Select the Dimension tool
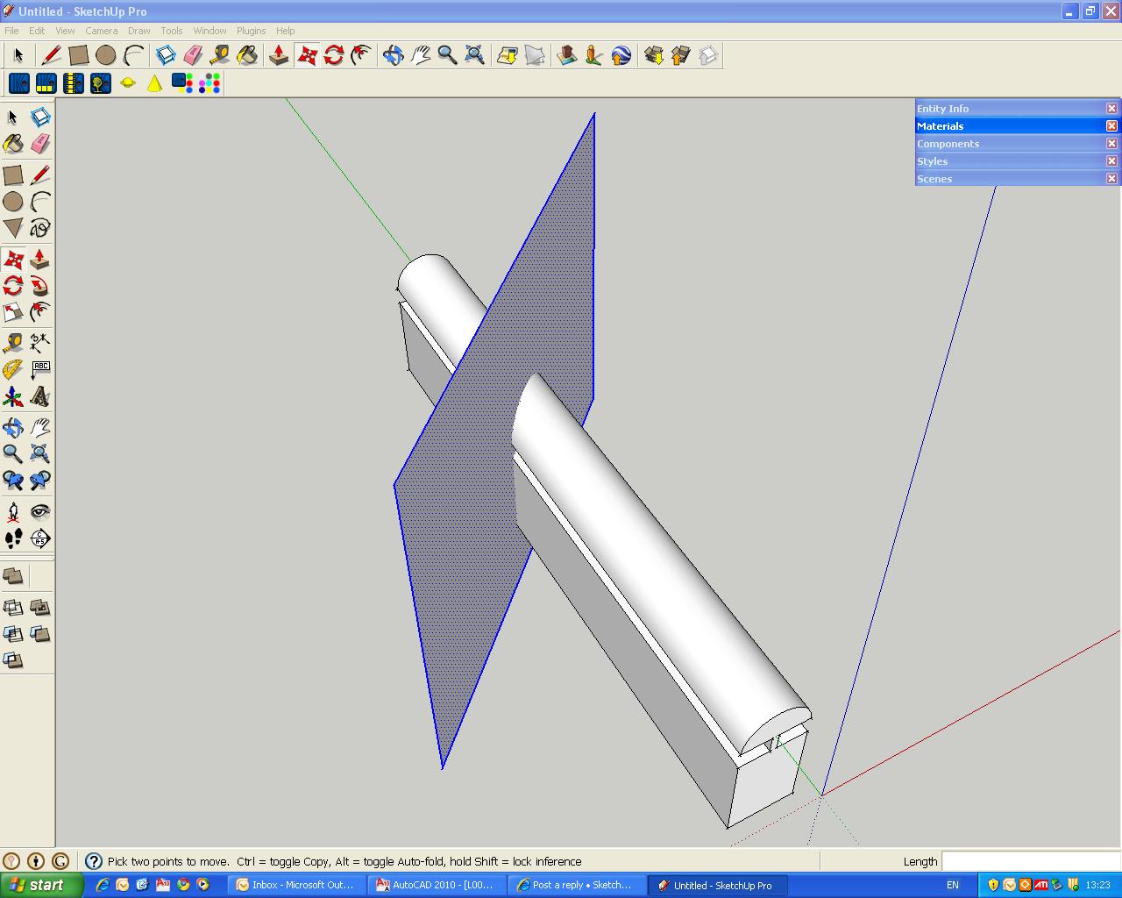 coord(40,343)
